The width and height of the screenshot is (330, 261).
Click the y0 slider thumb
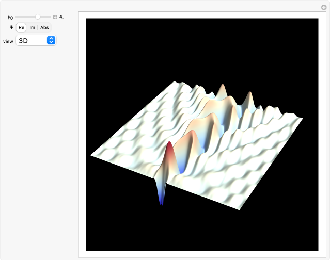point(38,17)
